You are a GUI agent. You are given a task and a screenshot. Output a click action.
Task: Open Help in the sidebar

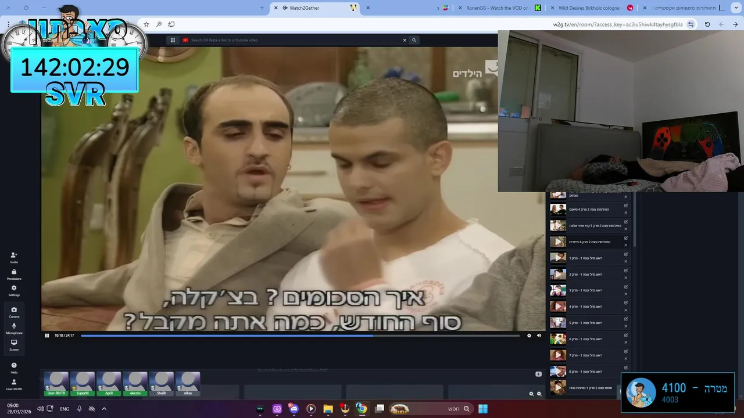pos(14,367)
